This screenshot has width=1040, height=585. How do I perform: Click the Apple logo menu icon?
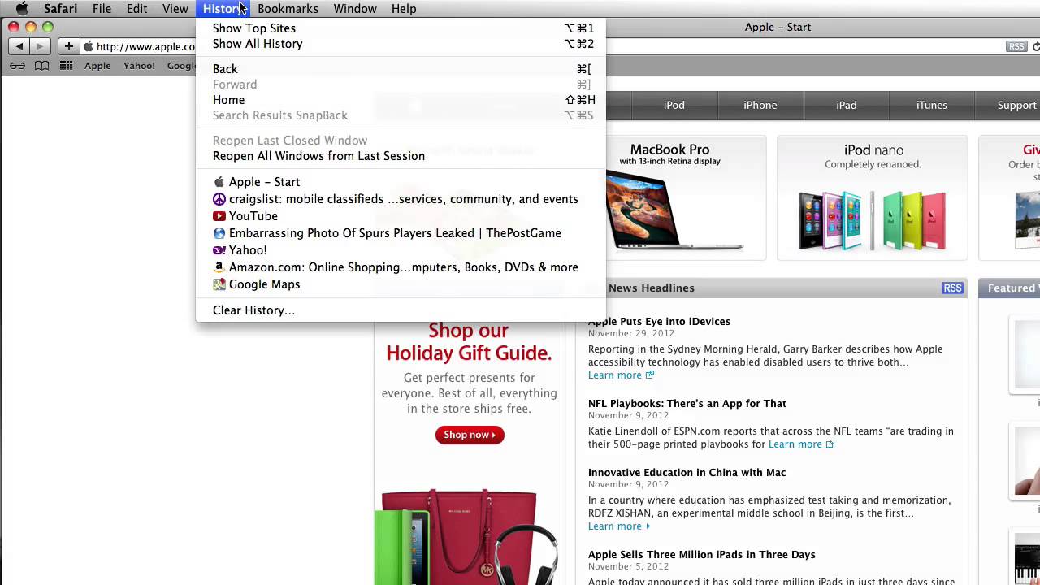point(22,9)
